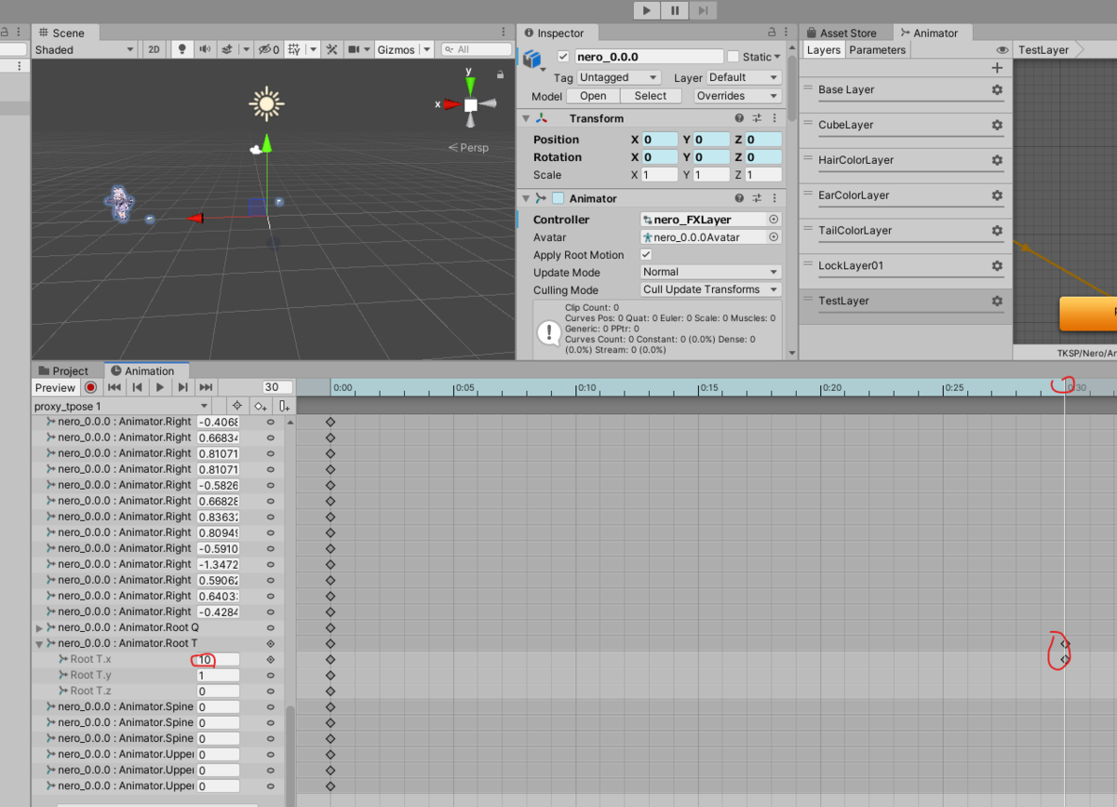Toggle scene lighting lightbulb icon
1117x807 pixels.
click(x=182, y=49)
